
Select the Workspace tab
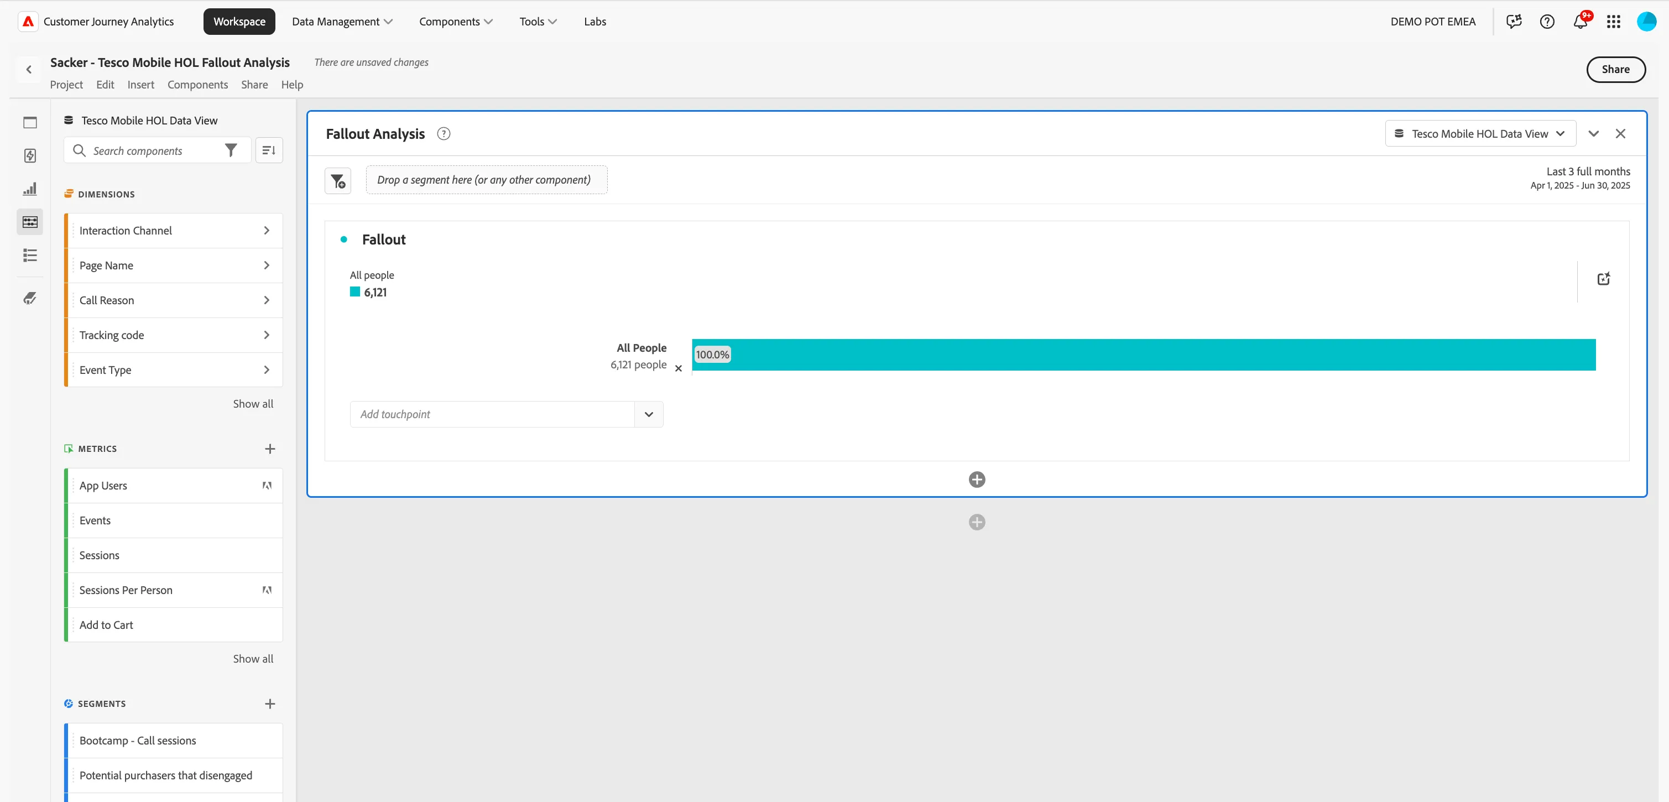239,22
